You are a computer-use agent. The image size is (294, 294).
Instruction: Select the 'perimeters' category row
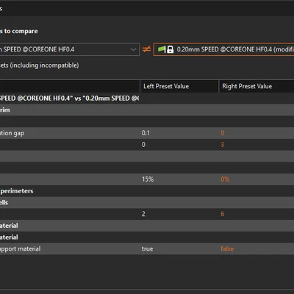point(147,191)
